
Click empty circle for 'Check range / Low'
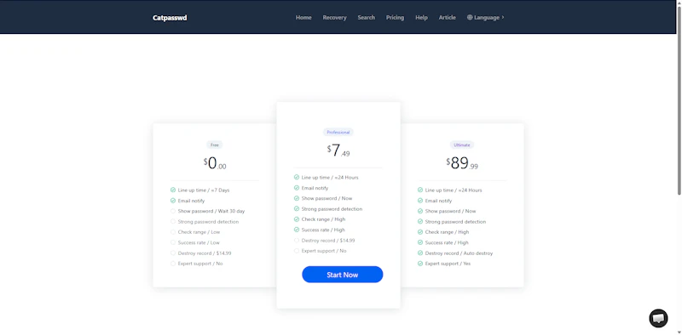(173, 232)
